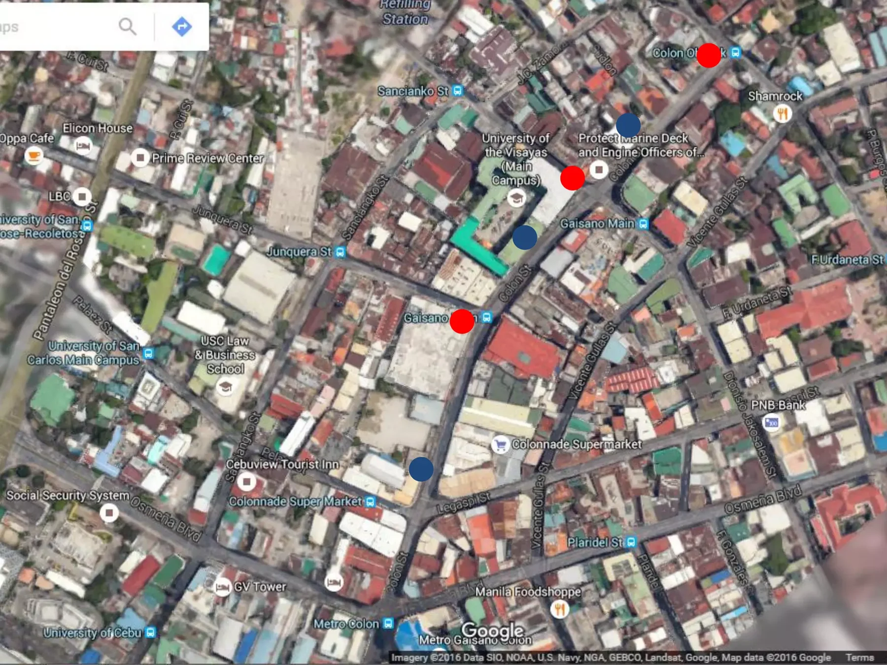Click the Colonnade Supermarket shopping cart icon
887x665 pixels.
tap(501, 444)
